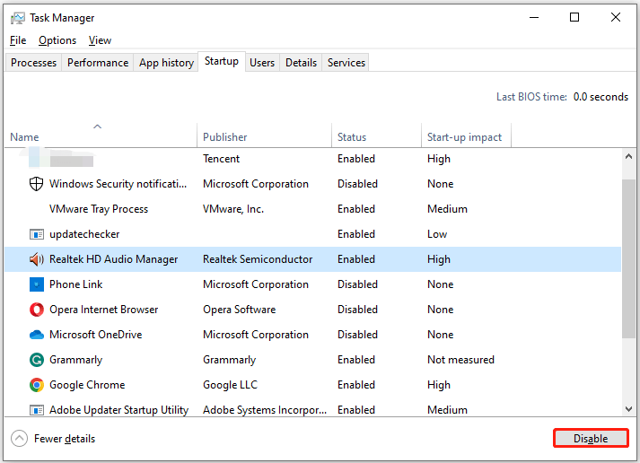
Task: Click the green Grammarly icon
Action: click(36, 360)
